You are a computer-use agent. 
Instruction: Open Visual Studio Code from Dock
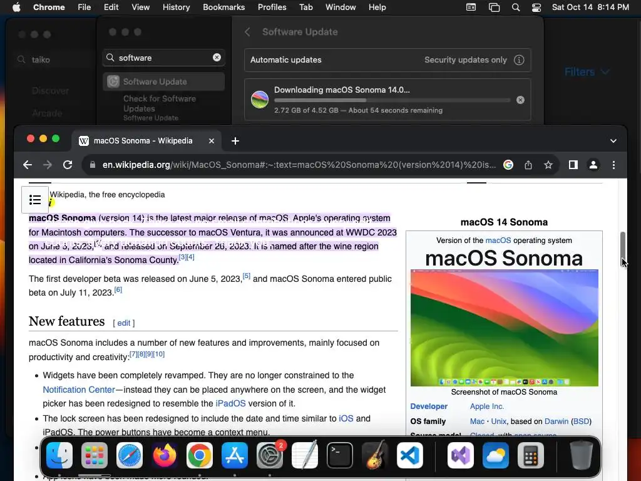409,455
